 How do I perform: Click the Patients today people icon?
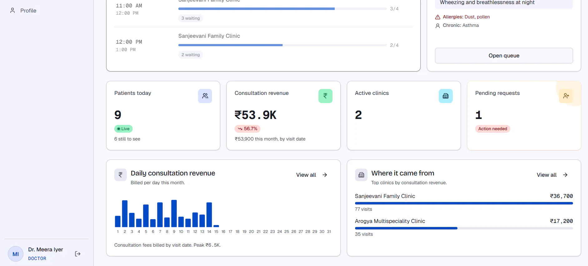click(x=205, y=96)
